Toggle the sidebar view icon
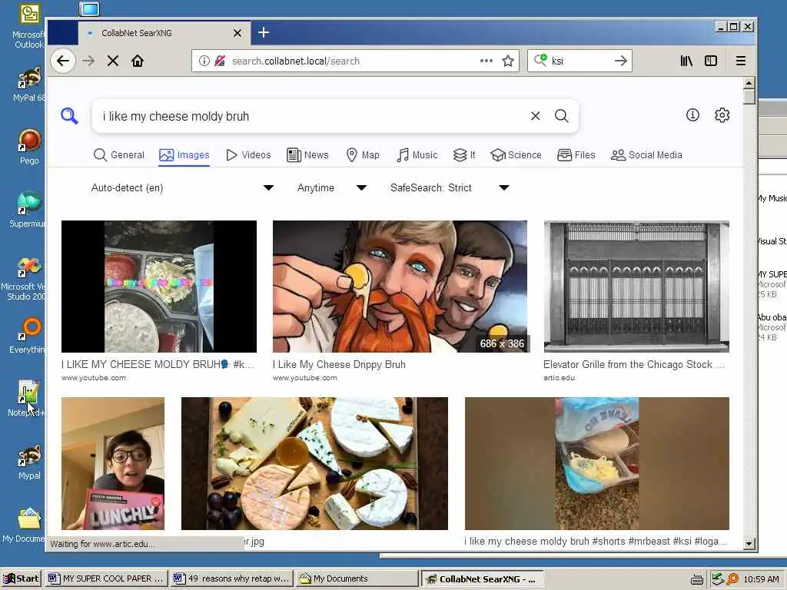787x590 pixels. (711, 61)
